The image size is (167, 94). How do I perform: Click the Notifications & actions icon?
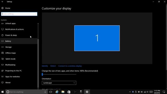pos(2,29)
